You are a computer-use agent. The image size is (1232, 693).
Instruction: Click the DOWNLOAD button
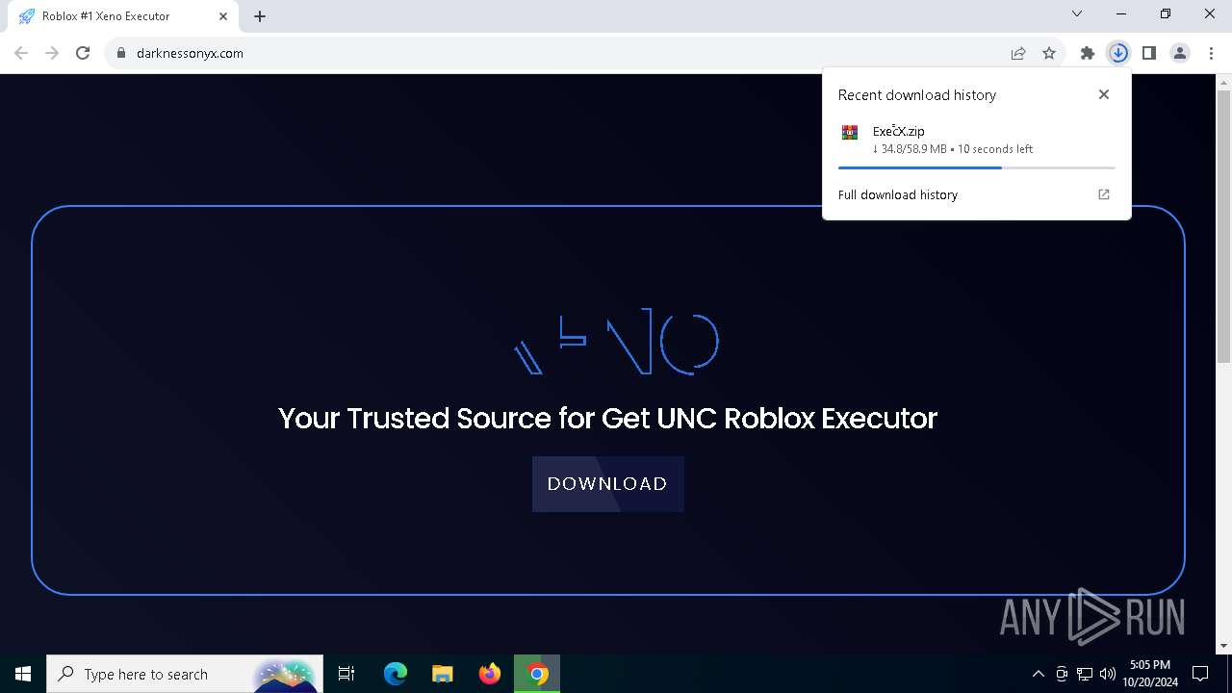pos(607,484)
